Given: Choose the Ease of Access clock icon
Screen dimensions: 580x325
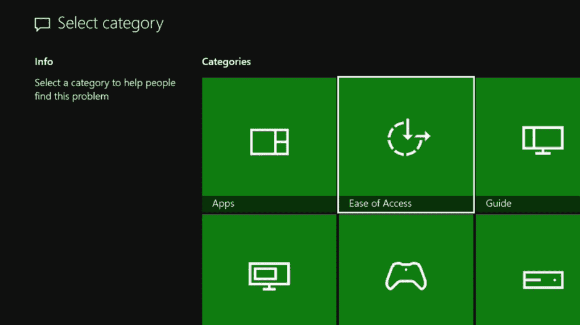Looking at the screenshot, I should coord(408,137).
